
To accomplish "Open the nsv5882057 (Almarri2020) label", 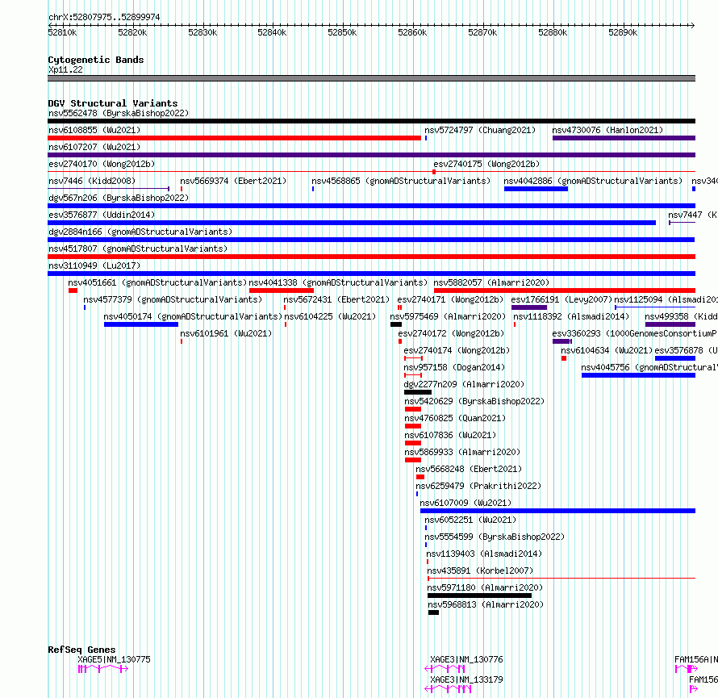I will click(491, 282).
